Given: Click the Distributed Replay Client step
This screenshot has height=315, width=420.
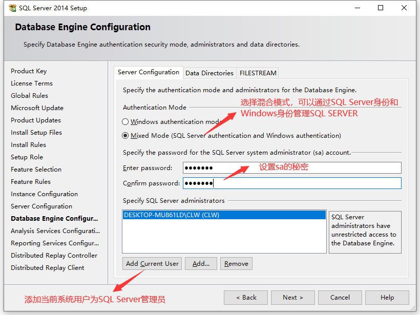Looking at the screenshot, I should [48, 268].
